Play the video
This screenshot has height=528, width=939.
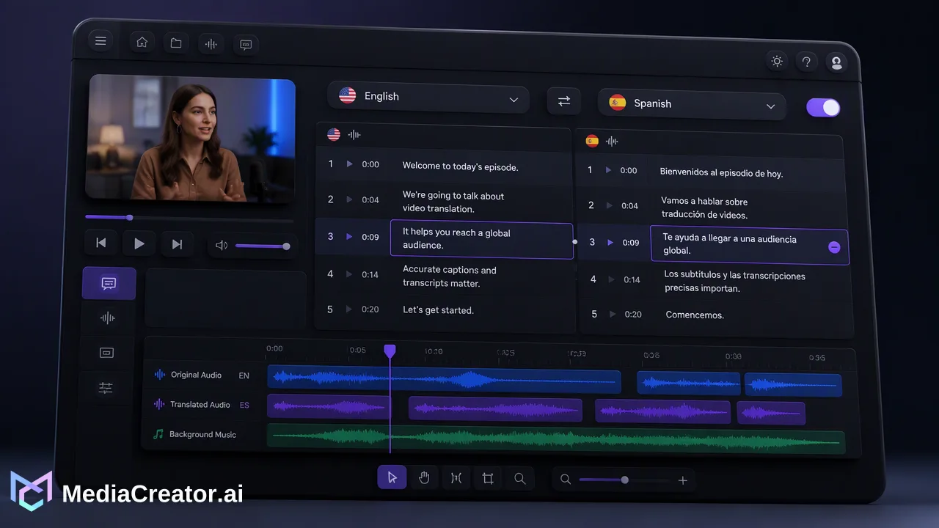(x=139, y=243)
